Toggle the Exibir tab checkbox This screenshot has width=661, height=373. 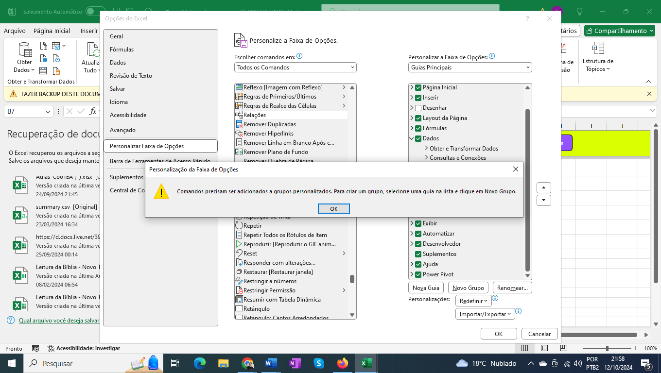click(x=418, y=223)
